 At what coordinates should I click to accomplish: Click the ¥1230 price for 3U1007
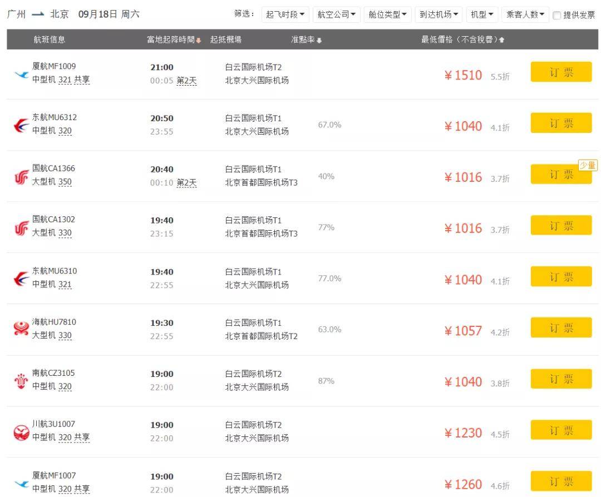point(463,433)
